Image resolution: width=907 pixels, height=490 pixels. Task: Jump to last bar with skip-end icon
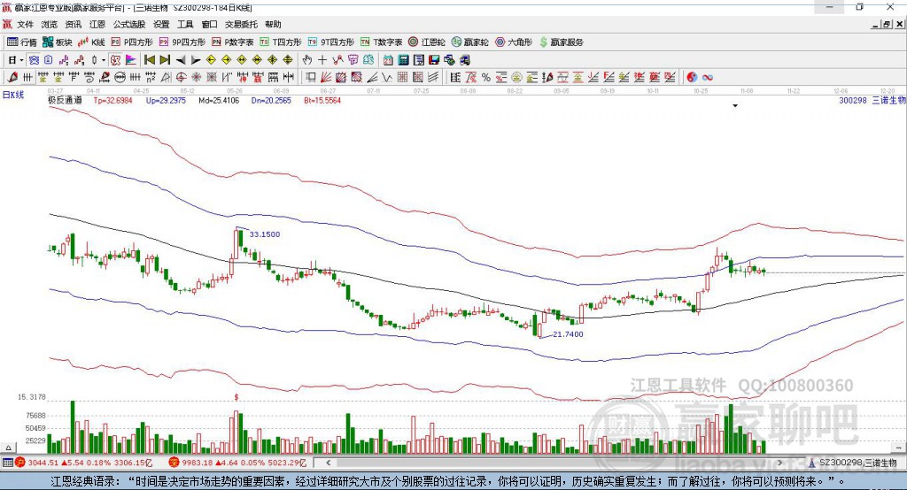point(165,60)
